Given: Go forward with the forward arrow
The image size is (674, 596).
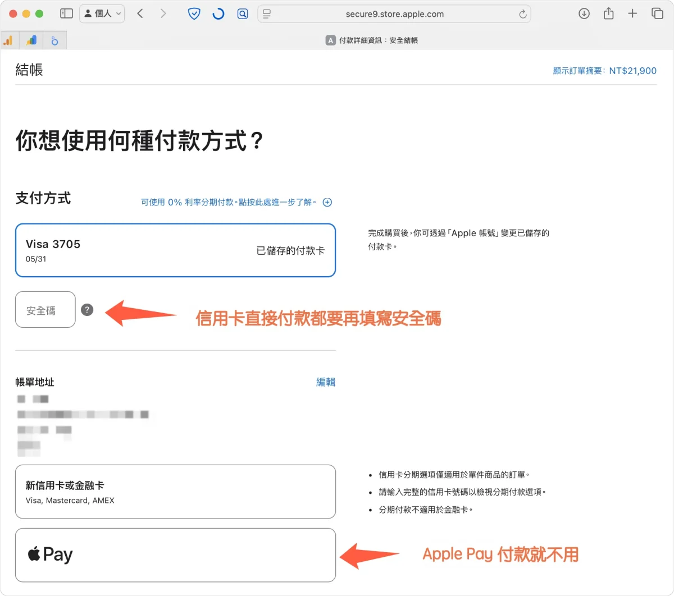Looking at the screenshot, I should [x=163, y=13].
